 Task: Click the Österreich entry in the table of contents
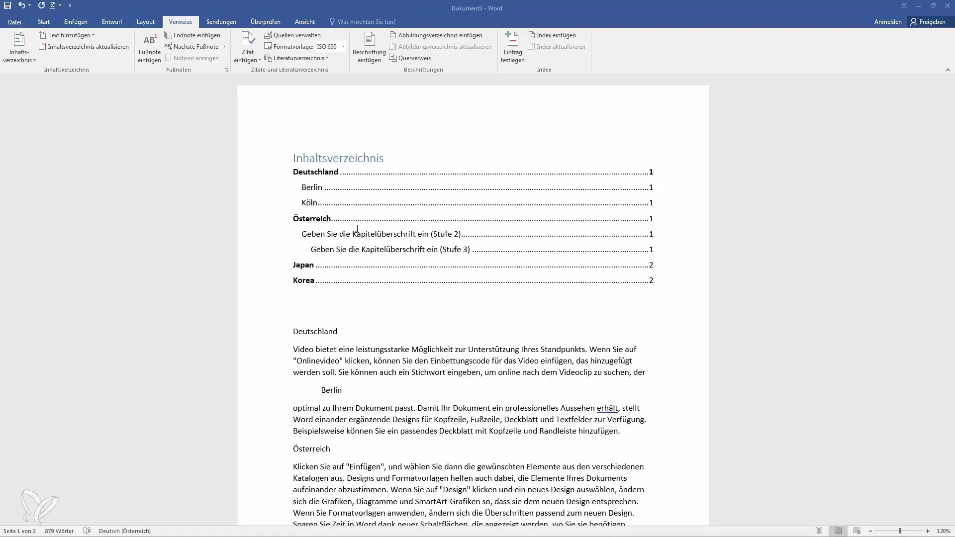(x=473, y=219)
